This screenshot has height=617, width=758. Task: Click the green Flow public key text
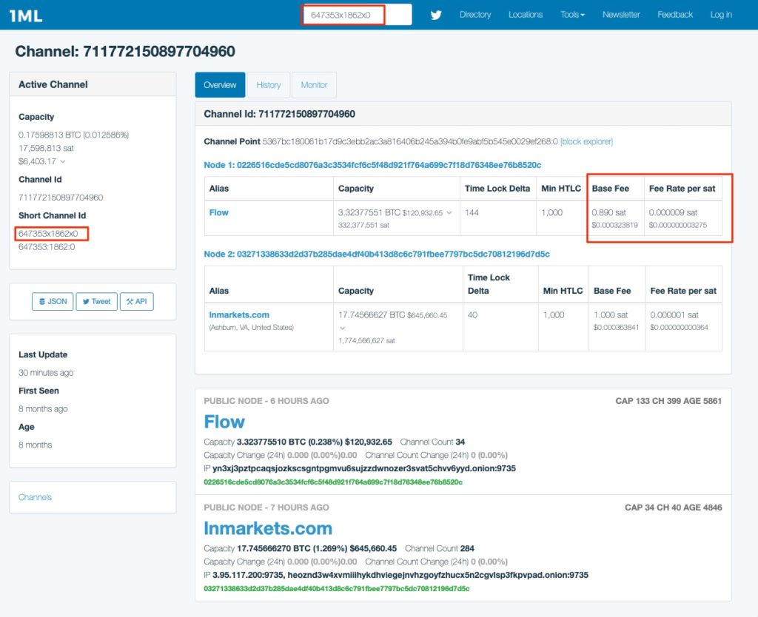(x=333, y=482)
